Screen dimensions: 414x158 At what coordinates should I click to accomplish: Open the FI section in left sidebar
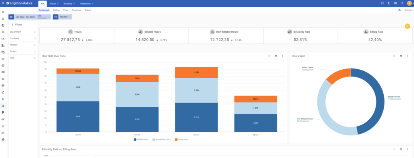[3, 12]
